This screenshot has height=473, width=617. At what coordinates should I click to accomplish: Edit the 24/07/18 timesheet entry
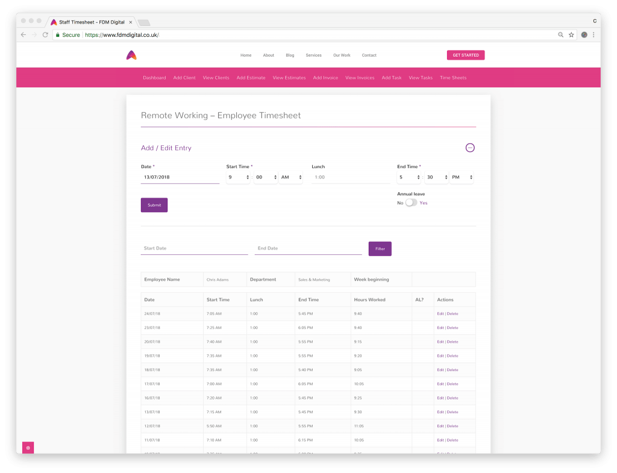click(440, 313)
